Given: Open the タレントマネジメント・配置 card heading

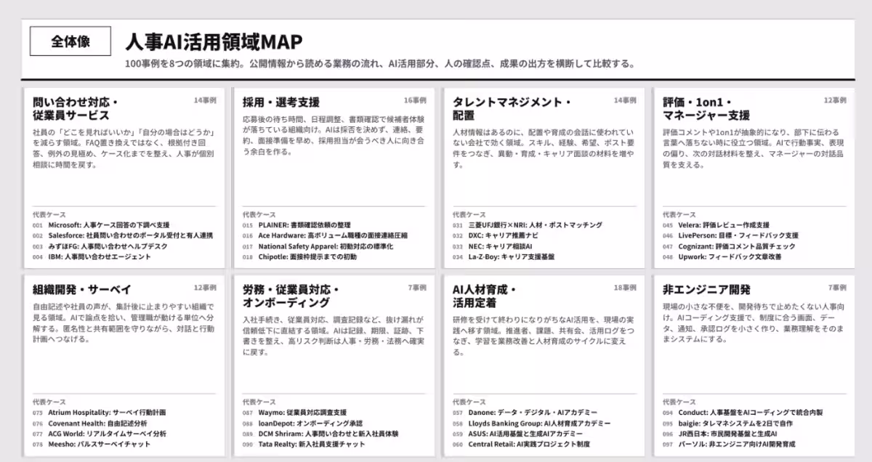Looking at the screenshot, I should (x=512, y=108).
